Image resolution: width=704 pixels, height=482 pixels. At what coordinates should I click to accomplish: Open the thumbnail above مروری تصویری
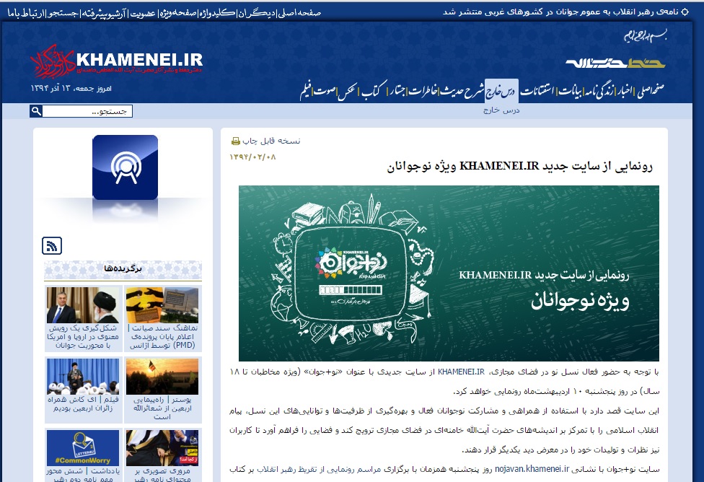162,448
